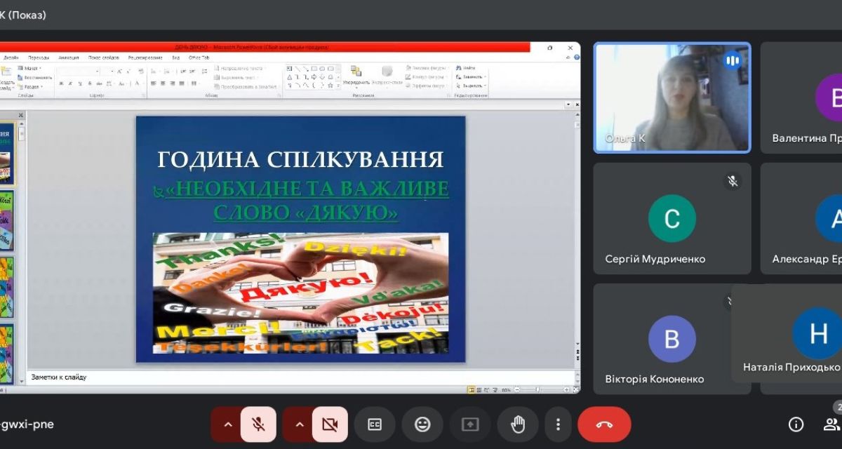Open the Показ слайдов ribbon tab

click(103, 58)
